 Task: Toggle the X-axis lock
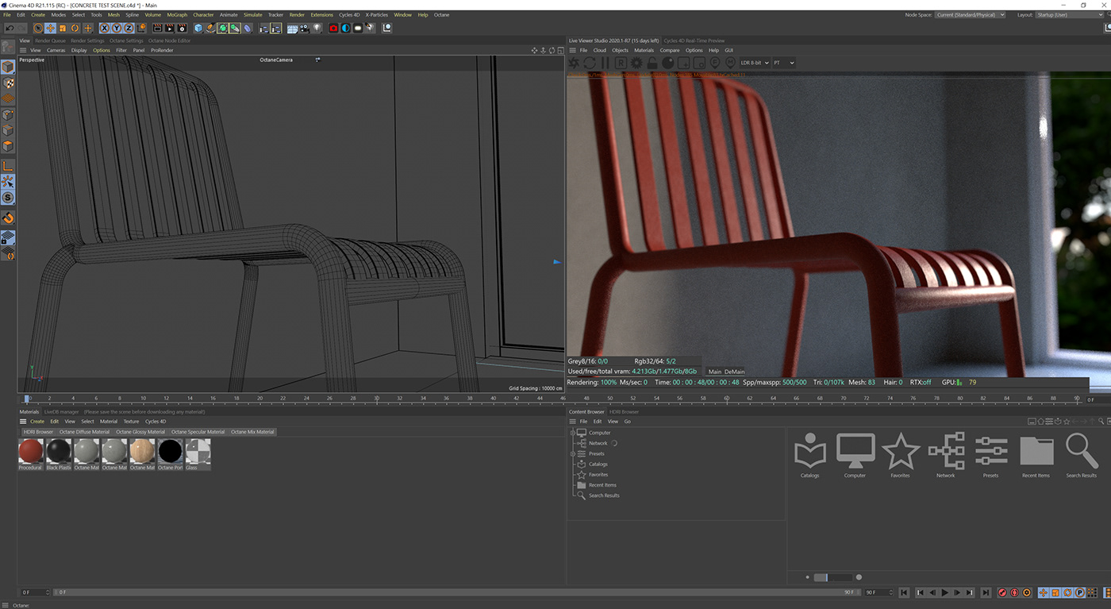pyautogui.click(x=104, y=28)
